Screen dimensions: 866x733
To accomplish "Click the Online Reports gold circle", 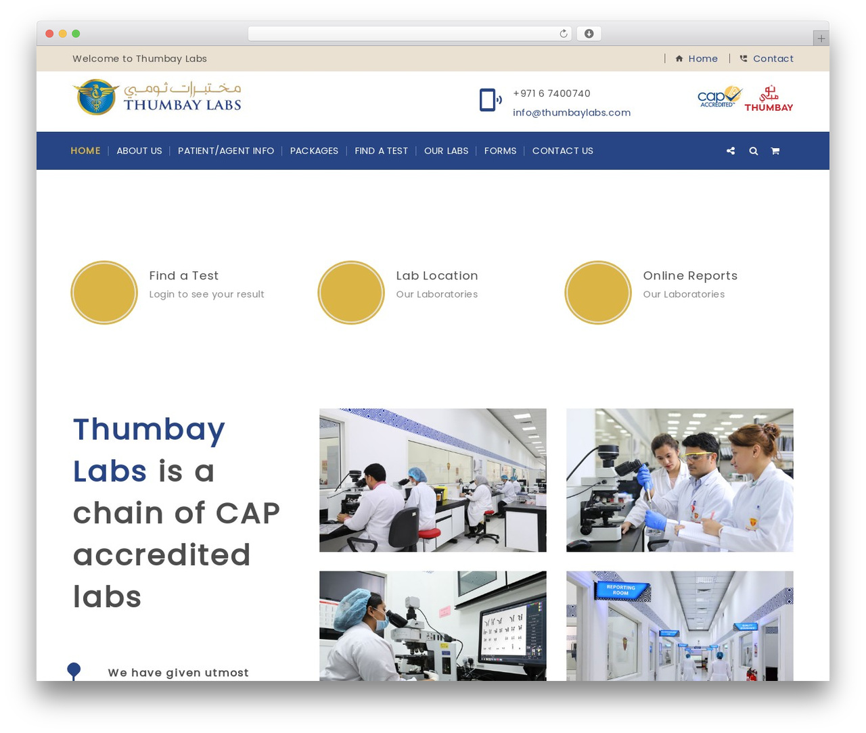I will point(598,293).
